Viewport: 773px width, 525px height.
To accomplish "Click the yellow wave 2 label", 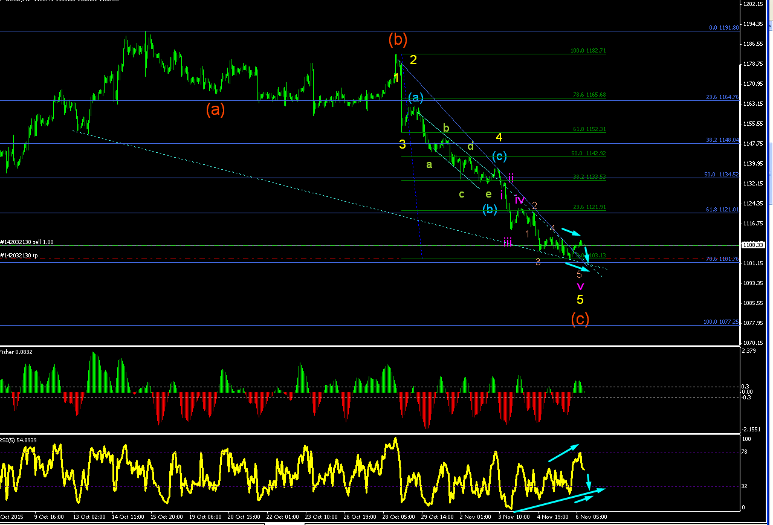I will point(413,59).
